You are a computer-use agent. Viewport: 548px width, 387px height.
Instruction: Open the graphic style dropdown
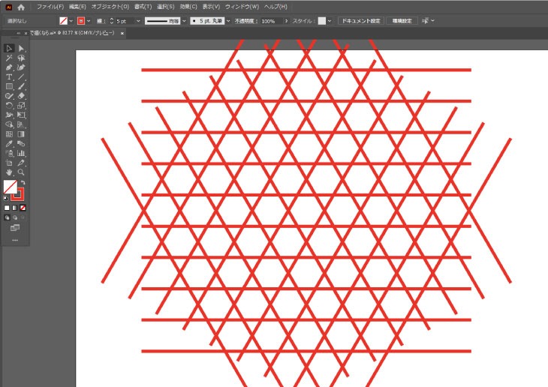tap(329, 21)
